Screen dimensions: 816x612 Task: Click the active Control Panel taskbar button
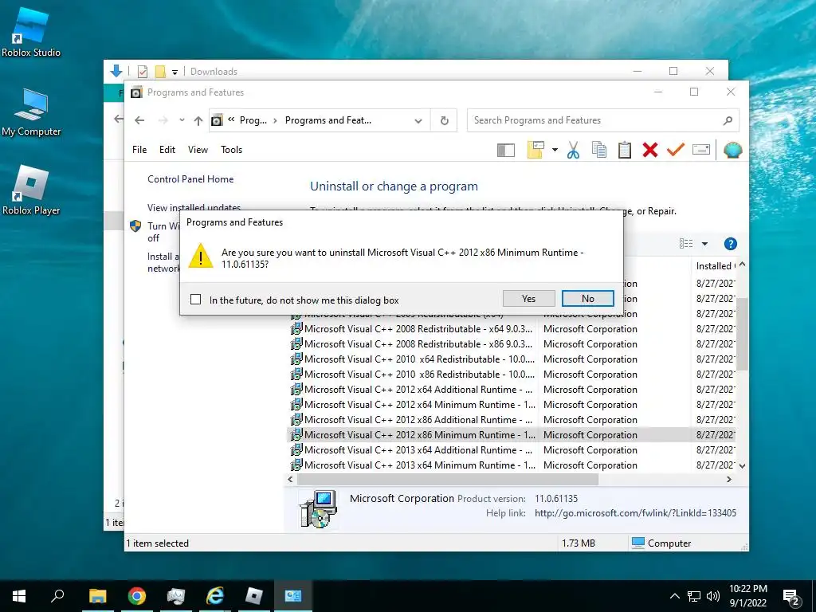[293, 596]
